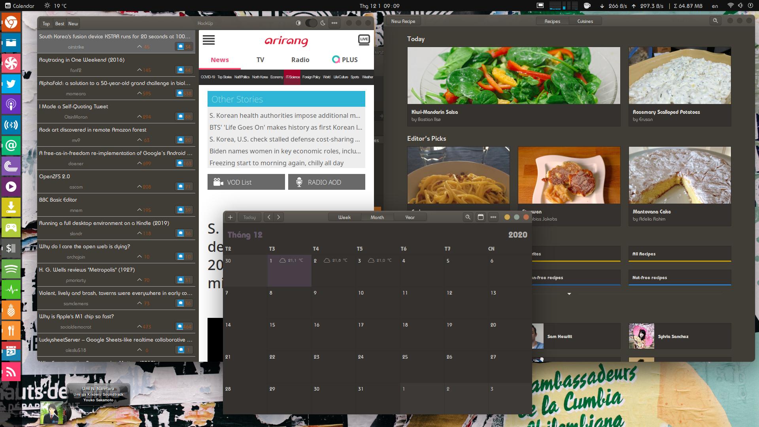This screenshot has height=427, width=759.
Task: Launch the terminal dollar-sign dock icon
Action: coord(11,248)
